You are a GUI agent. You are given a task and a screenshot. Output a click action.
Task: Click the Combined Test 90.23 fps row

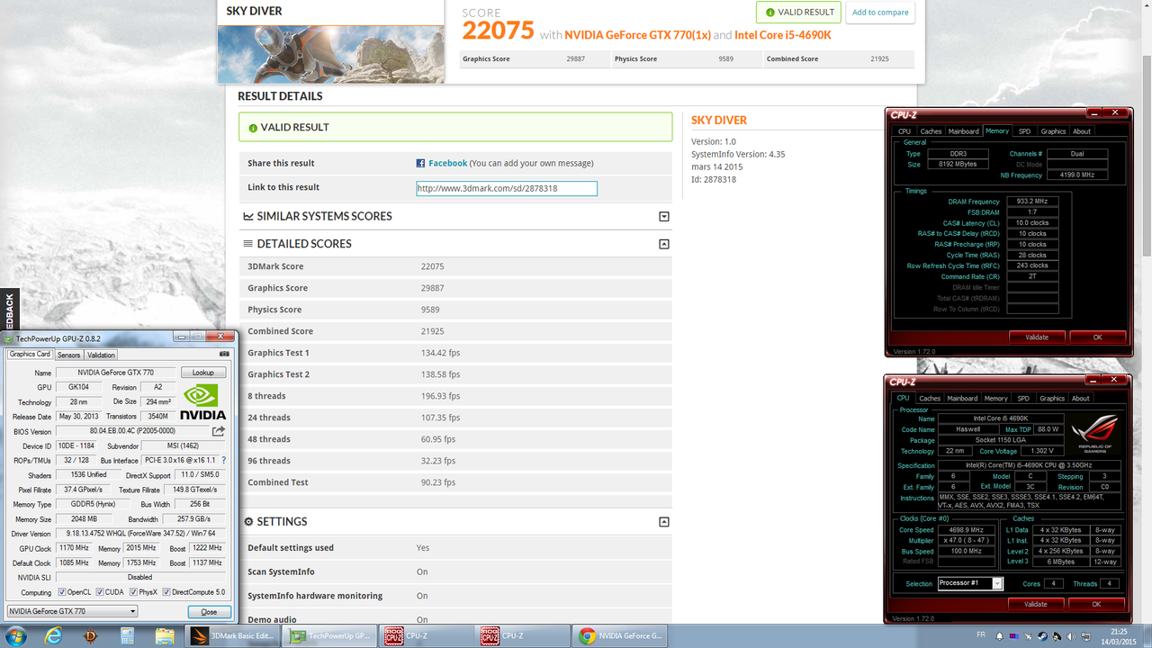point(455,482)
